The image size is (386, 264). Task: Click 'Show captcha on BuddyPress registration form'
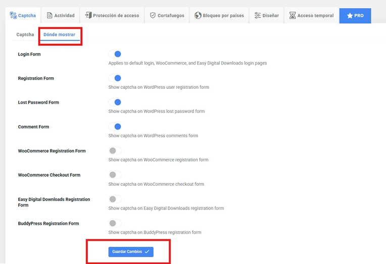click(155, 232)
